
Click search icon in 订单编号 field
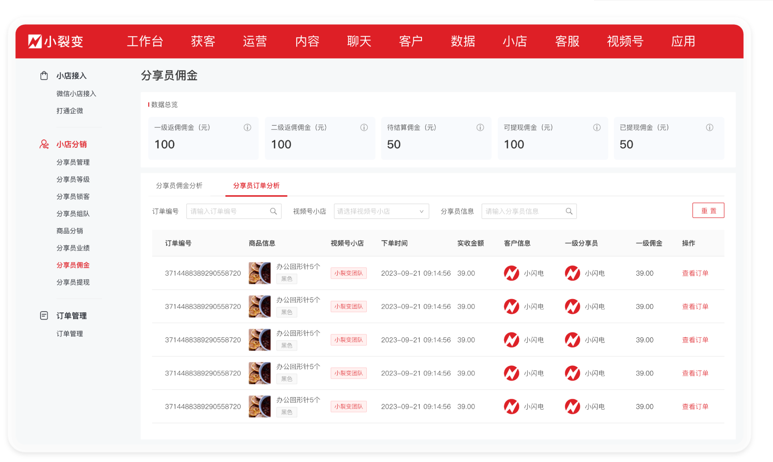point(273,211)
